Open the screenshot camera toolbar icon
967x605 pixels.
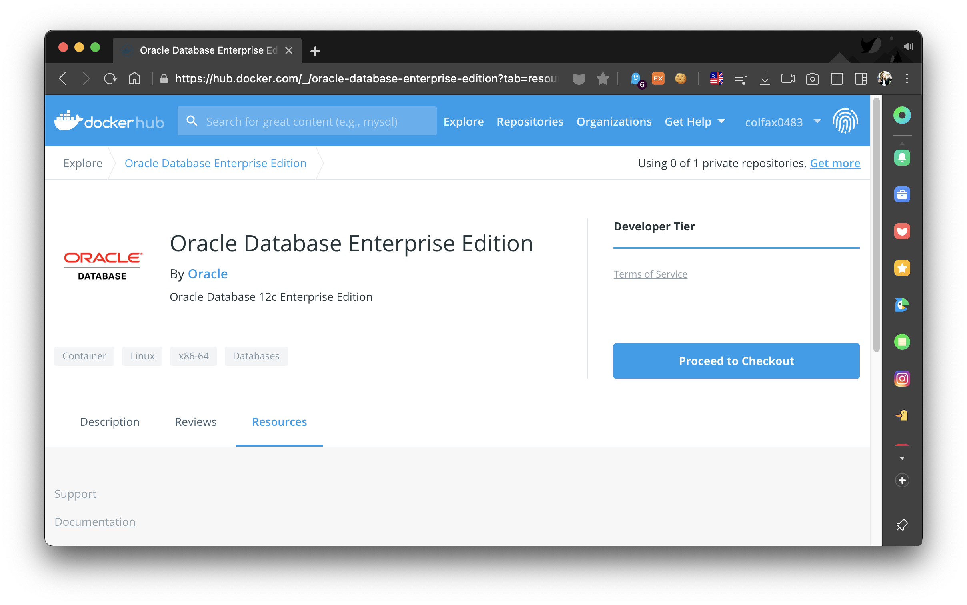click(x=812, y=79)
